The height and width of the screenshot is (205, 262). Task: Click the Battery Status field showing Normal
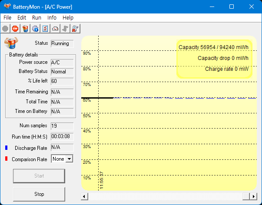(62, 72)
